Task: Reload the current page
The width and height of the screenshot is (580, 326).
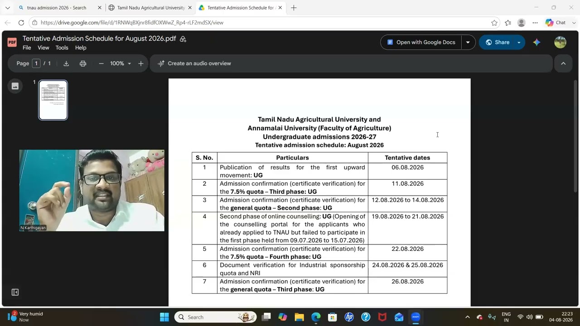Action: click(21, 23)
